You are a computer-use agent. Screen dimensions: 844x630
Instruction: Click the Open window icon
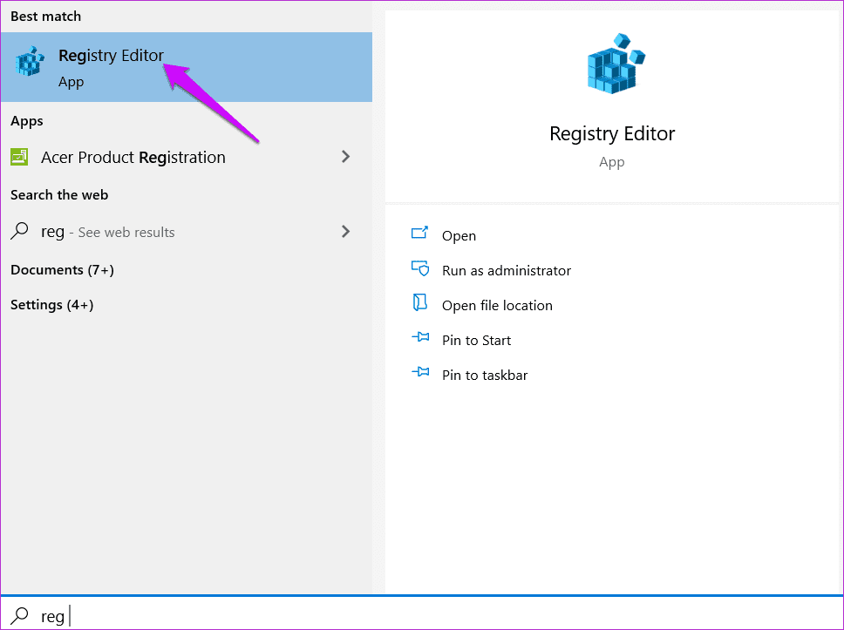coord(420,233)
